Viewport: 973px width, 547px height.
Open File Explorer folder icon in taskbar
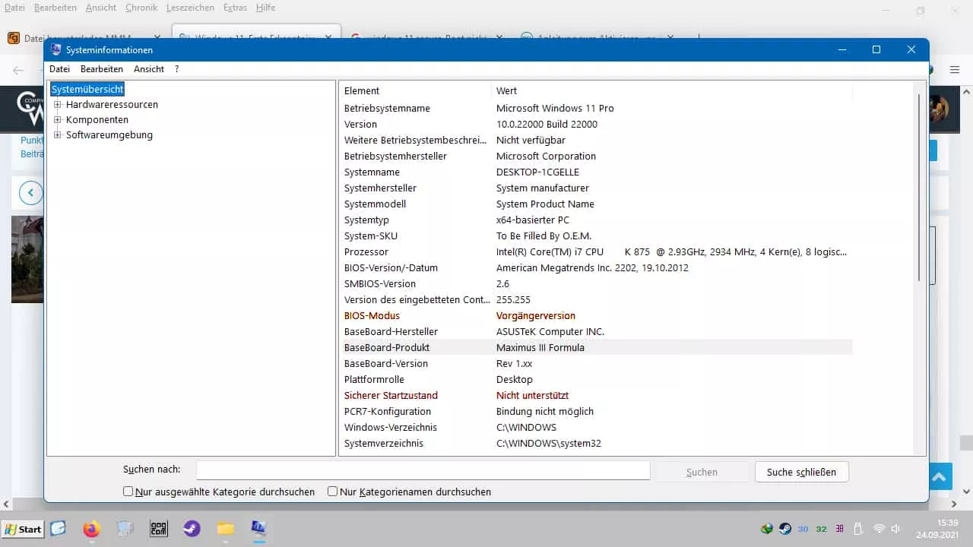point(226,529)
